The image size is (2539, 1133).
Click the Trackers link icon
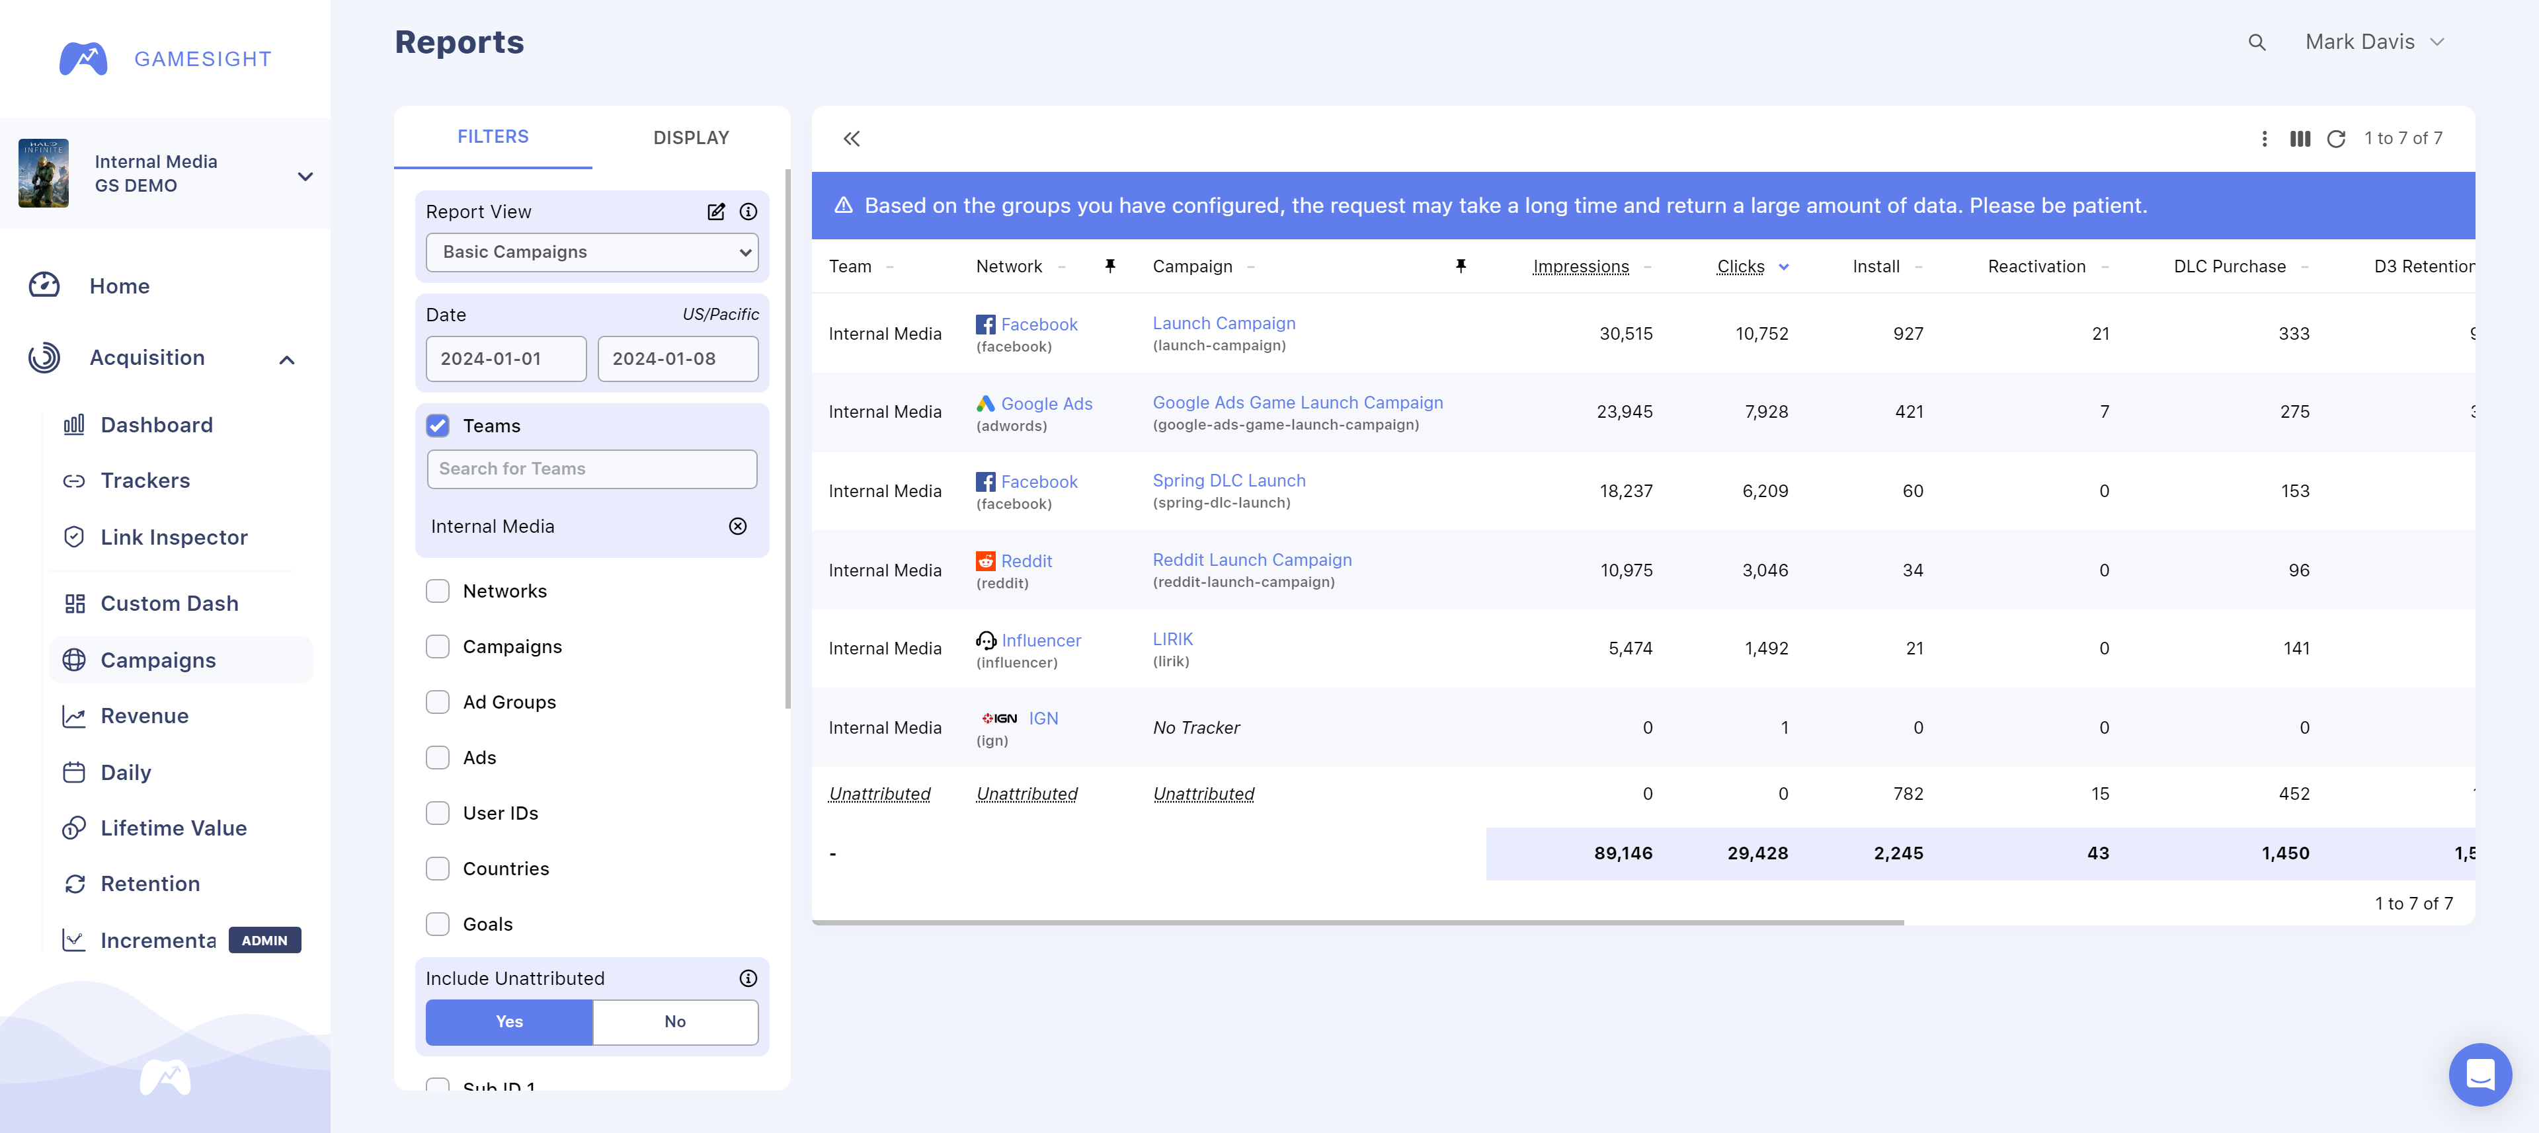click(x=74, y=481)
